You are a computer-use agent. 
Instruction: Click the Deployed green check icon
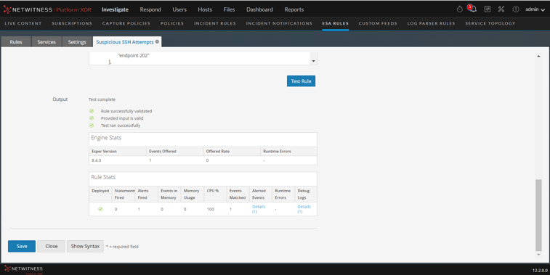(x=100, y=209)
